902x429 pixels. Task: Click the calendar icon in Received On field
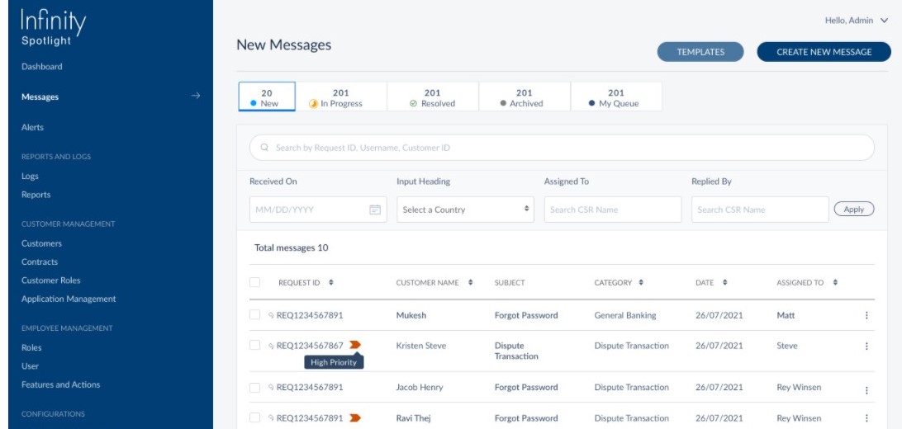coord(374,210)
